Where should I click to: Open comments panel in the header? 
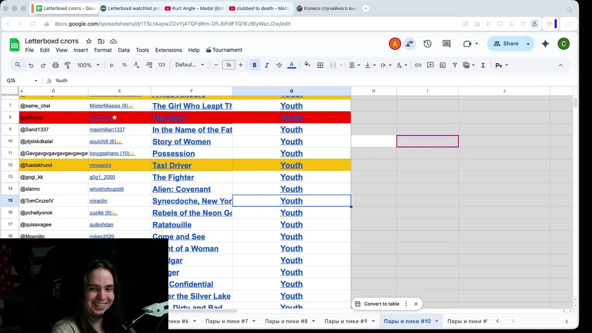click(x=446, y=43)
